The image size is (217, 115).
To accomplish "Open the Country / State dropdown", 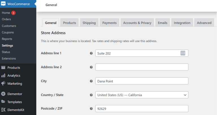I will tap(142, 95).
